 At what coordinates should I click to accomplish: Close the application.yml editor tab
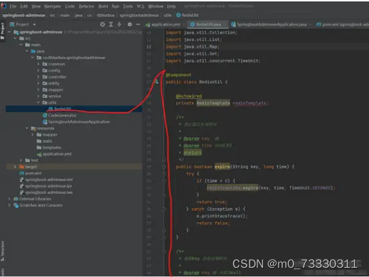click(183, 24)
